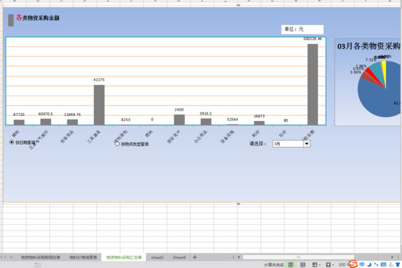This screenshot has height=268, width=402.
Task: Open the input method skin shirt icon
Action: tap(394, 264)
